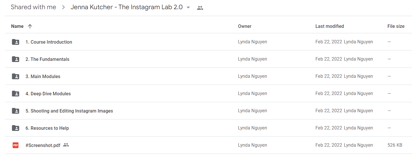412x155 pixels.
Task: Click the Resources to Help folder icon
Action: click(16, 128)
